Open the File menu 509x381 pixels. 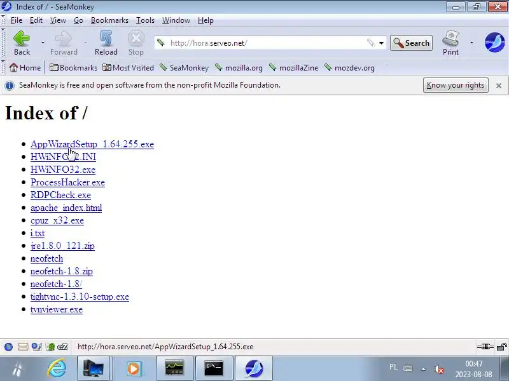click(x=17, y=20)
